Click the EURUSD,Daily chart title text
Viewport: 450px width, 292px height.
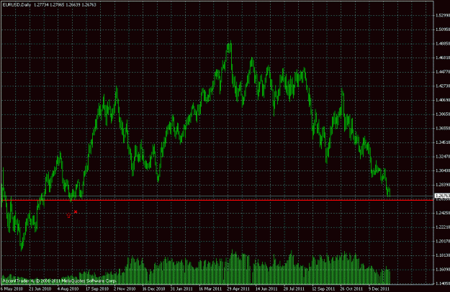(17, 5)
